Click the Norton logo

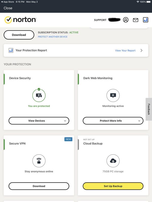click(x=21, y=20)
